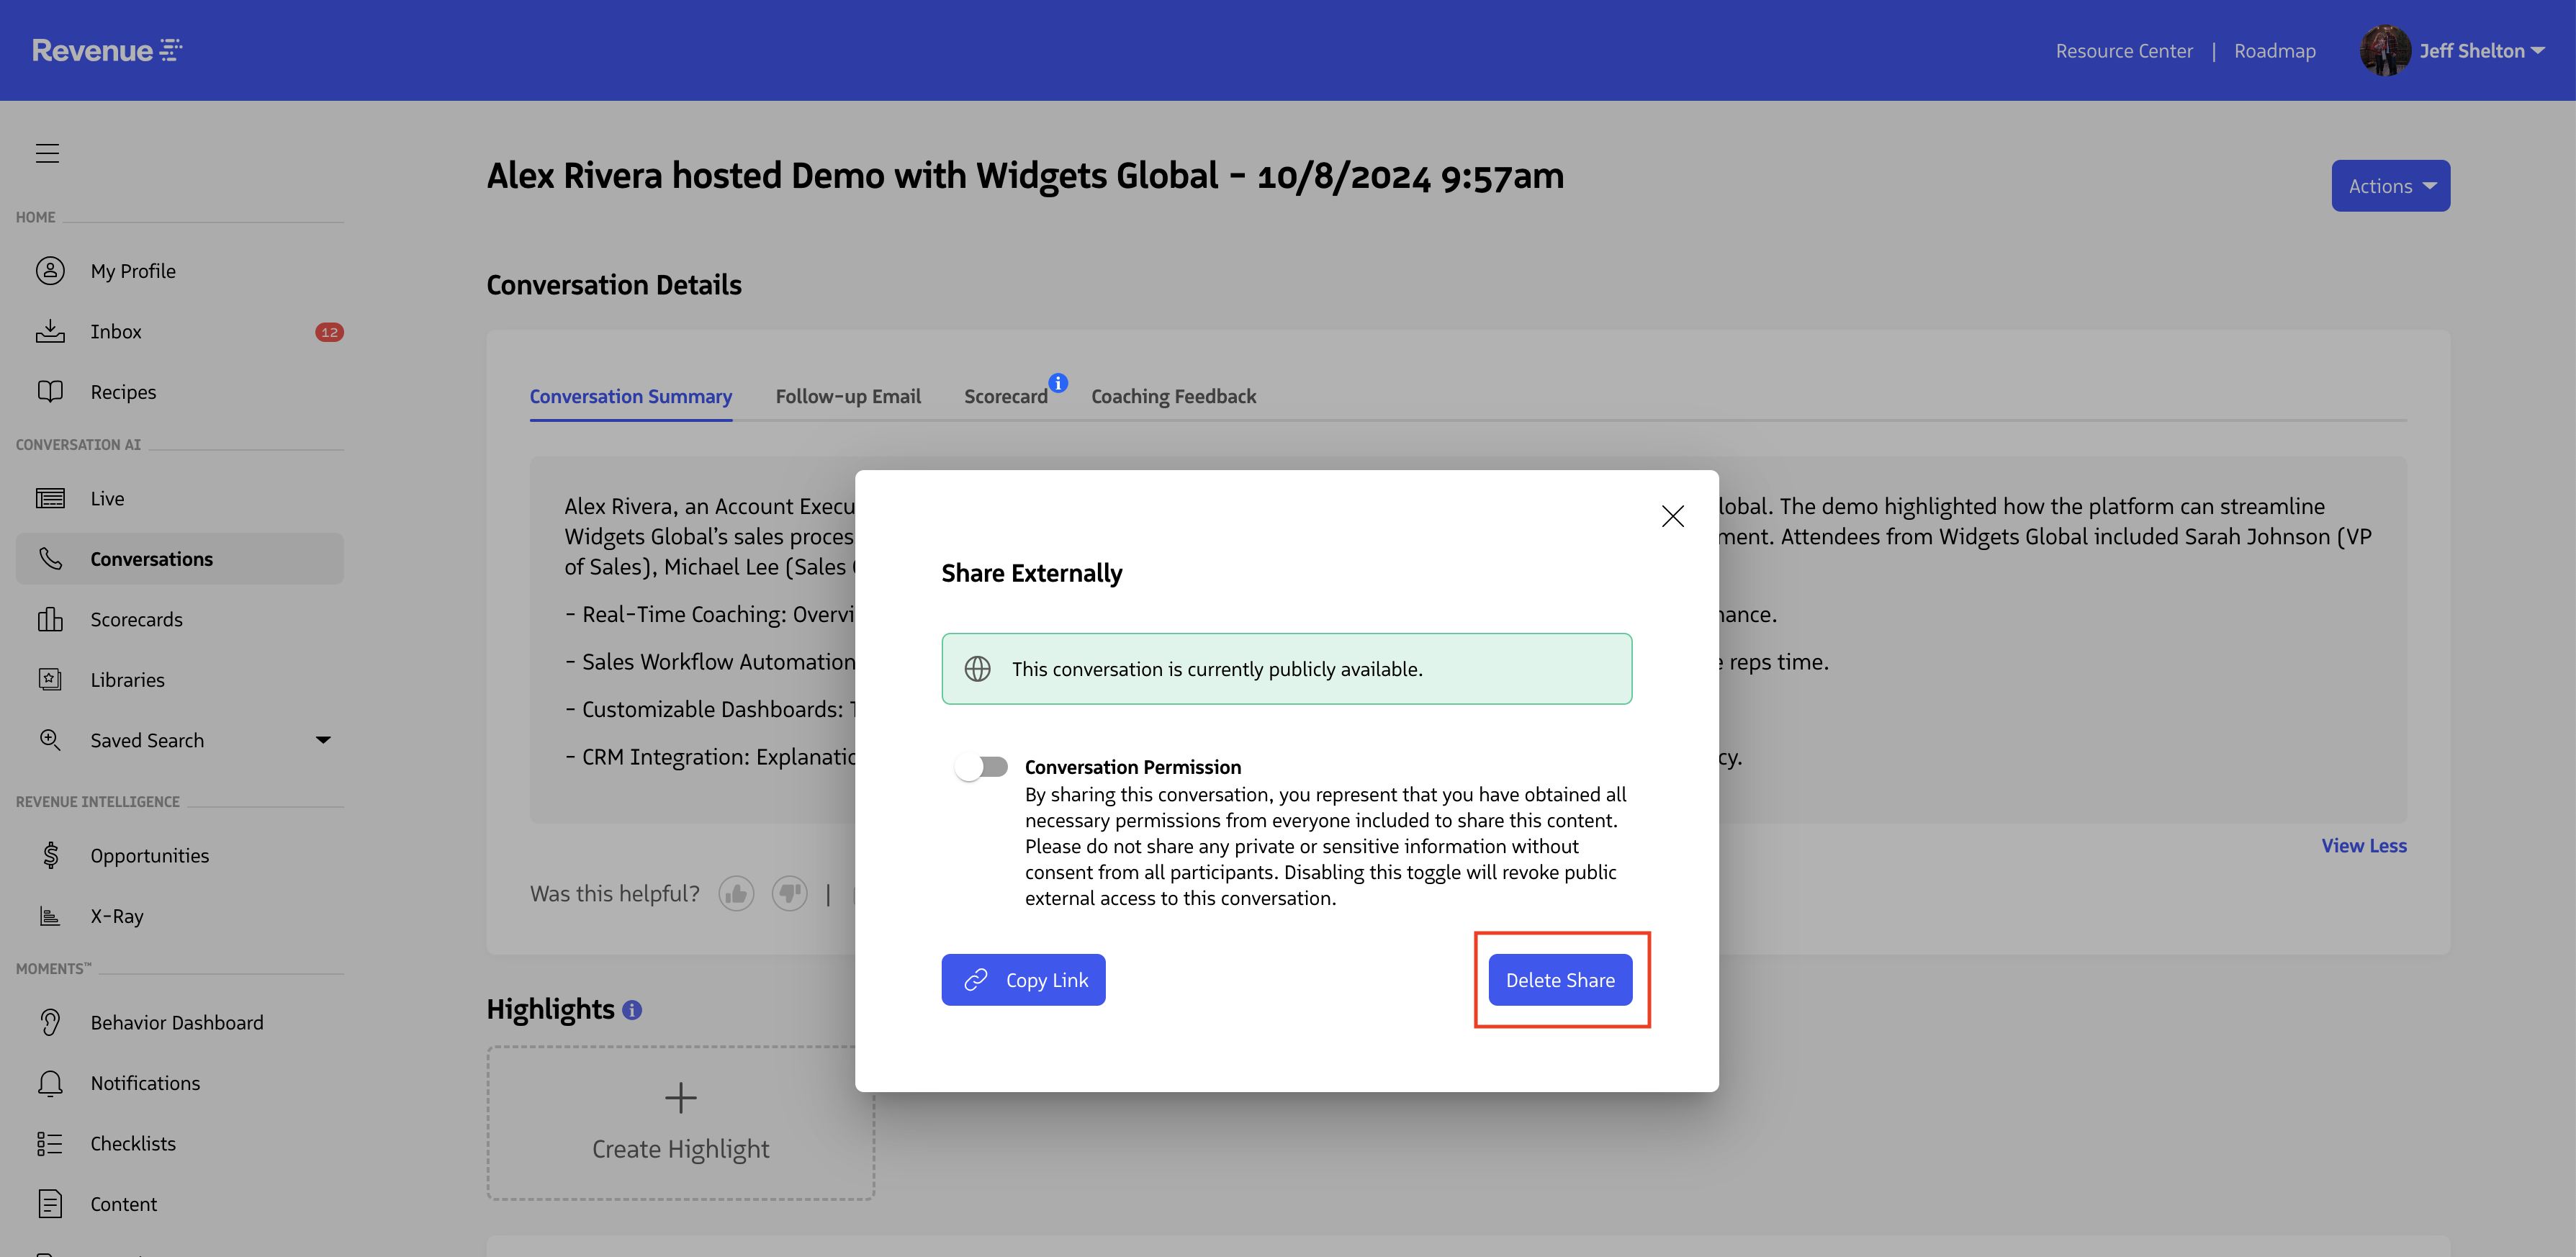Click the Copy Link button
The height and width of the screenshot is (1257, 2576).
(x=1023, y=980)
